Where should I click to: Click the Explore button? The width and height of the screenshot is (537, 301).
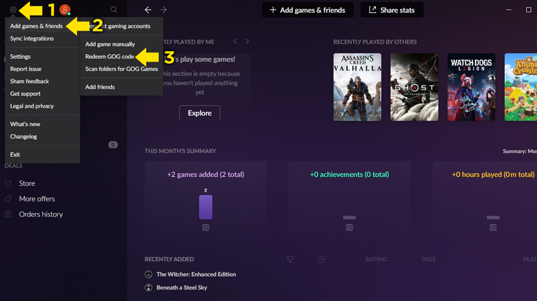[x=199, y=113]
